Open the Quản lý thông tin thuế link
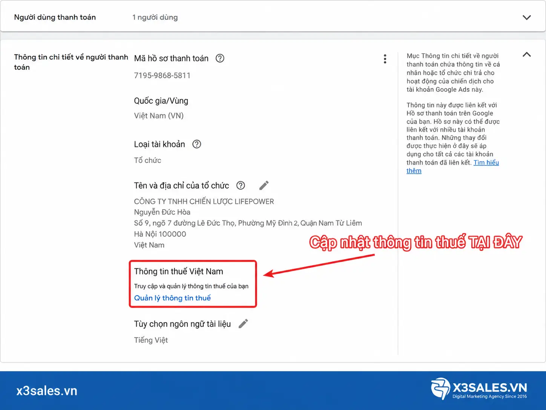Viewport: 546px width, 410px height. pyautogui.click(x=172, y=298)
